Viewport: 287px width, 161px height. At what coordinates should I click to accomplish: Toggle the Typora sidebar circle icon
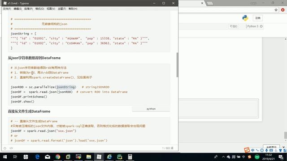(5, 148)
